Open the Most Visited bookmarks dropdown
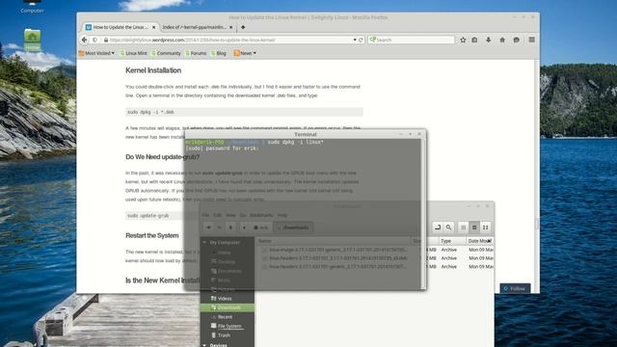The image size is (617, 347). tap(96, 53)
